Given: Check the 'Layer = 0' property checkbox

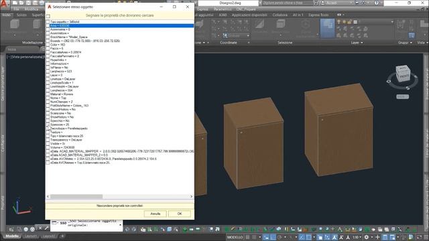Looking at the screenshot, I should (x=48, y=75).
